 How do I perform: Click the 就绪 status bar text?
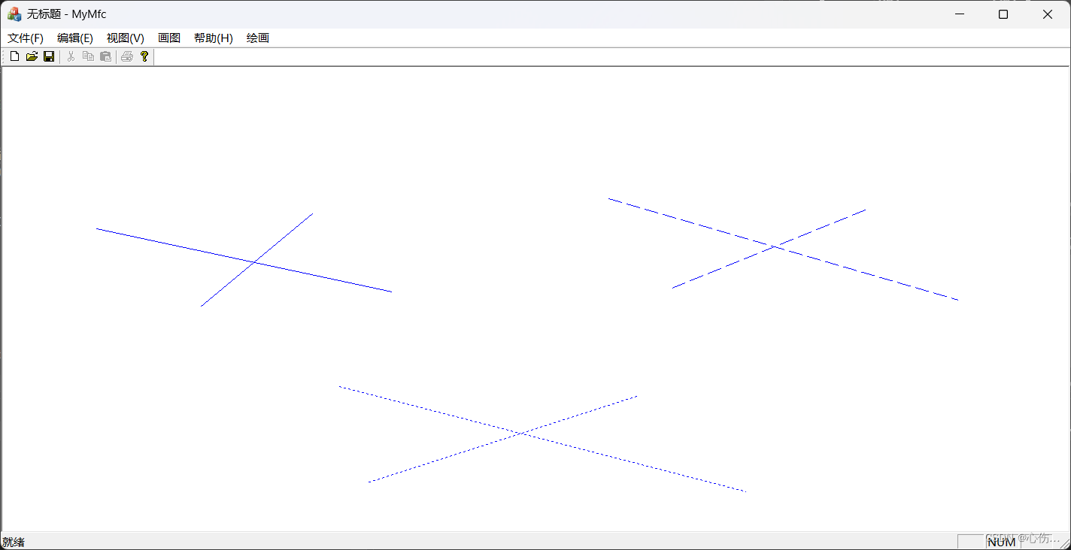click(x=14, y=542)
